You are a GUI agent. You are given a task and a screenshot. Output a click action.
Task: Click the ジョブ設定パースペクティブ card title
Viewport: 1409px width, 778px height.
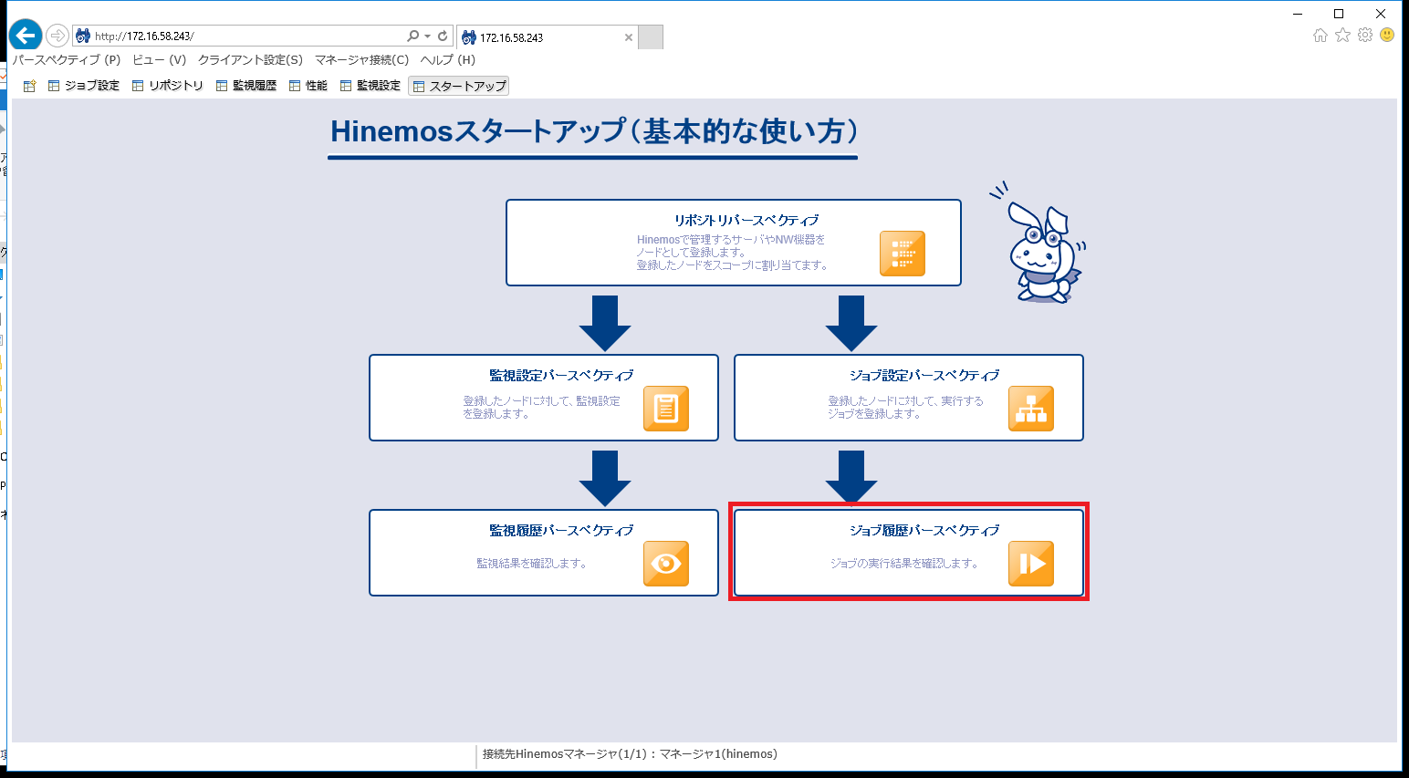924,375
